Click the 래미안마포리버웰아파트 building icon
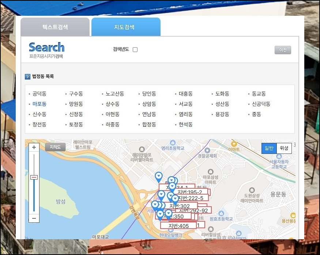The width and height of the screenshot is (320, 255). (x=142, y=149)
